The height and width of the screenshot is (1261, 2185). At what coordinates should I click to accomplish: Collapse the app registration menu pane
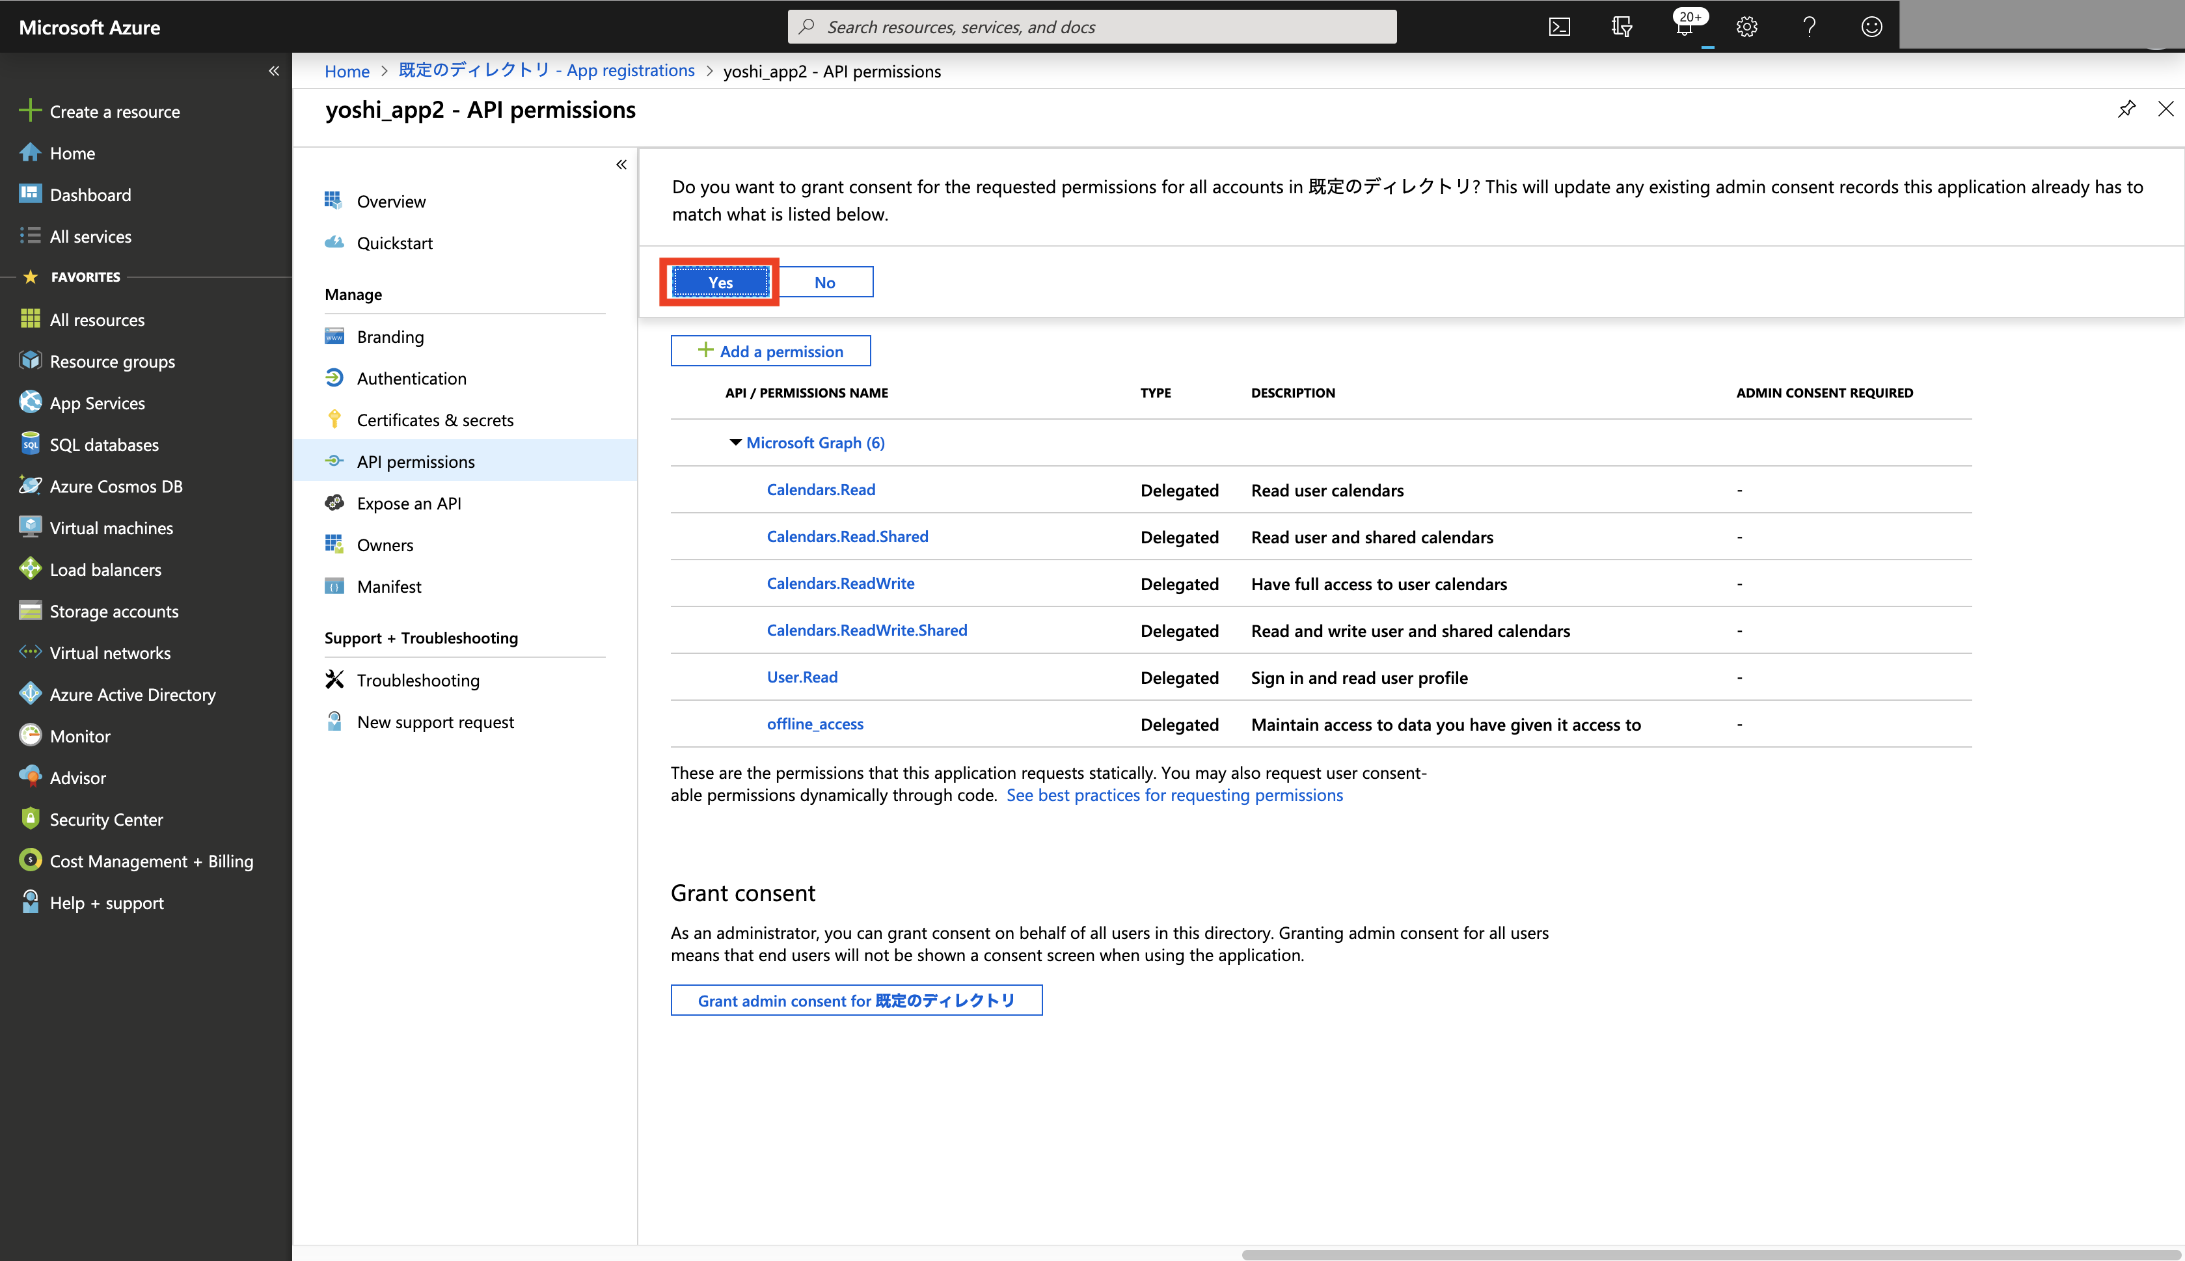tap(621, 165)
